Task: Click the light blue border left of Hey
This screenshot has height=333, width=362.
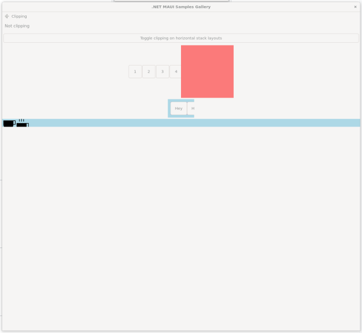Action: [169, 109]
